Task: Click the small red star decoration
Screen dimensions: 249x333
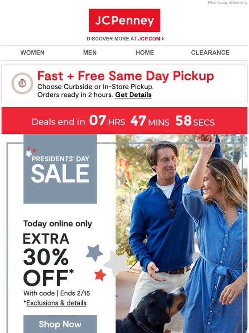Action: (100, 275)
